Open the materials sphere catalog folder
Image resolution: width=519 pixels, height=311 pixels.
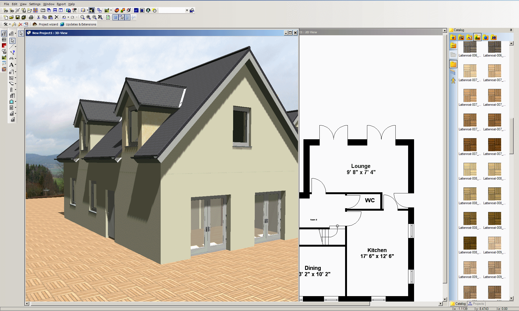tap(485, 38)
